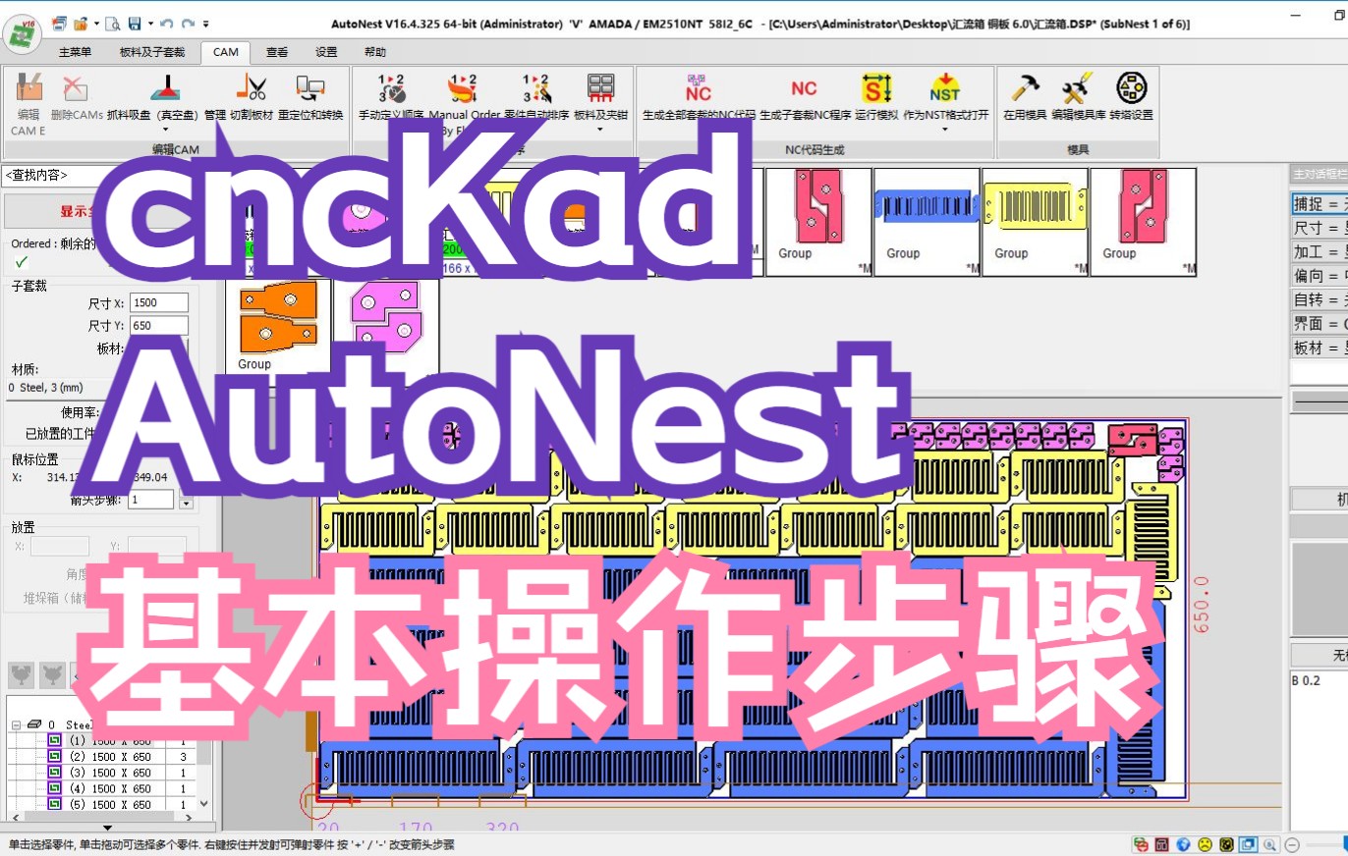This screenshot has height=856, width=1348.
Task: Click the 界面 = row in right panel
Action: [x=1318, y=323]
